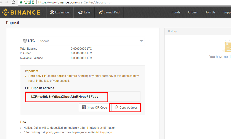Viewport: 231px width, 139px height.
Task: Click the Available Balance value
Action: point(81,58)
